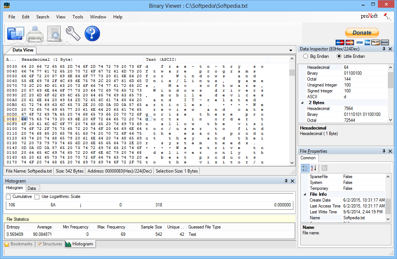Click the Property Pages icon
This screenshot has height=259, width=397.
pos(324,168)
